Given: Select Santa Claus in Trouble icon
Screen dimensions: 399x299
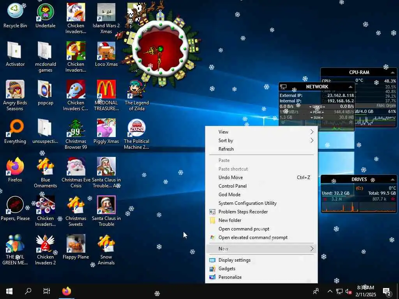Looking at the screenshot, I should (x=106, y=211).
